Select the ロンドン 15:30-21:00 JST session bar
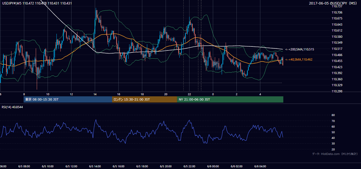The width and height of the screenshot is (361, 169). 145,99
